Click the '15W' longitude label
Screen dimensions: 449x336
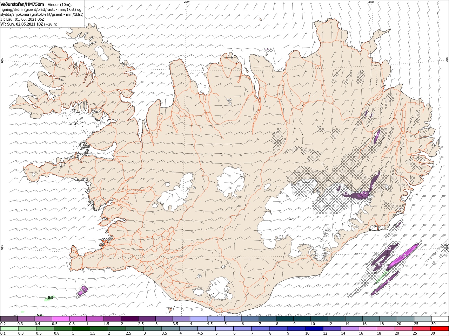tap(371, 2)
